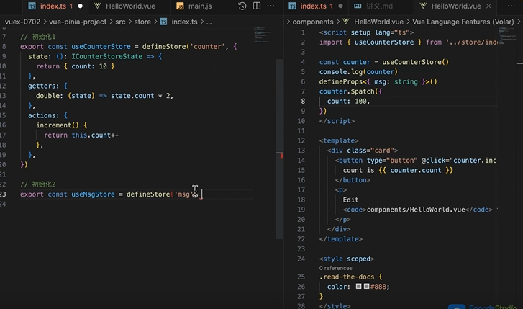Click HelloWorld.vue breadcrumb in right editor
The height and width of the screenshot is (309, 523).
[x=378, y=22]
